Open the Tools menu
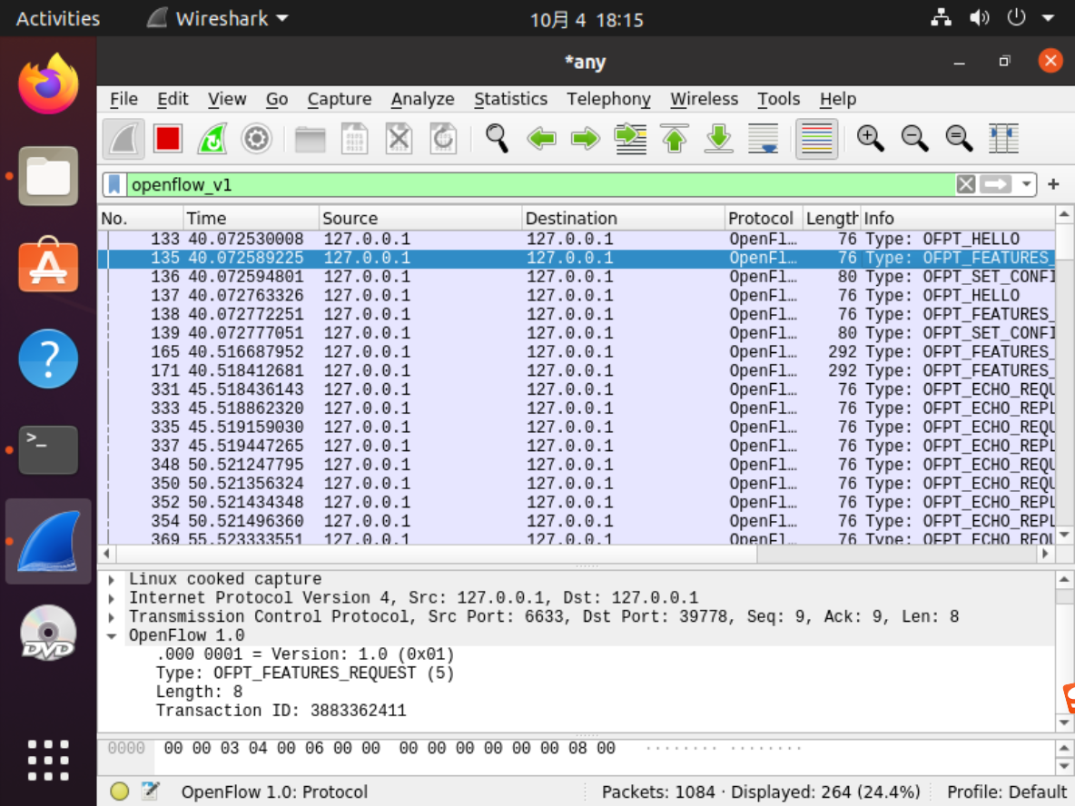1075x806 pixels. coord(778,99)
